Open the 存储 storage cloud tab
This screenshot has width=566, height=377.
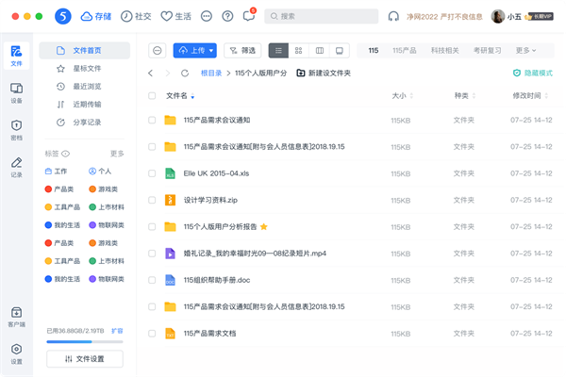(x=95, y=16)
